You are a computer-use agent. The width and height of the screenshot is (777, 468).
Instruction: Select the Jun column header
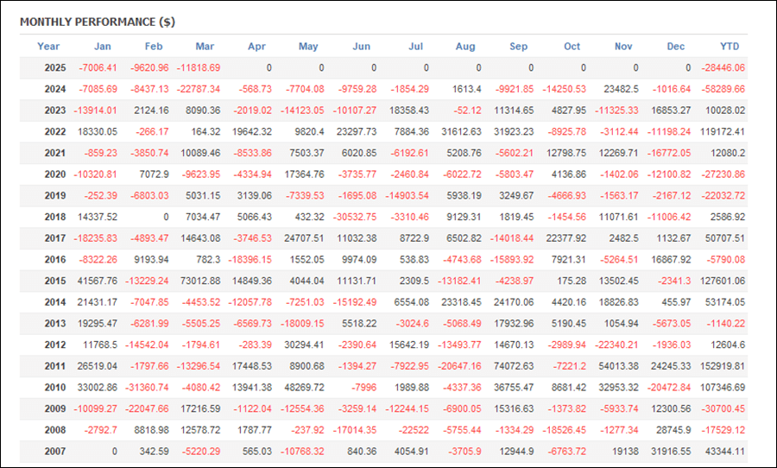tap(361, 46)
